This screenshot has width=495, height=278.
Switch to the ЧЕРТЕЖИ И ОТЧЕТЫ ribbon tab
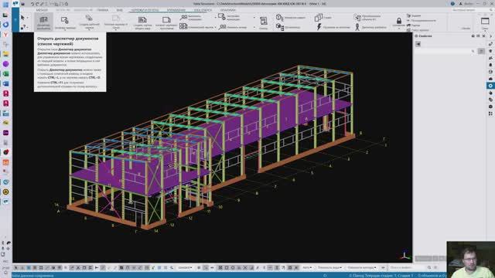click(145, 10)
